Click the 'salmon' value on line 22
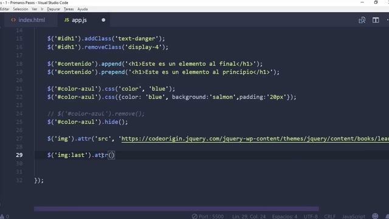 pyautogui.click(x=222, y=97)
